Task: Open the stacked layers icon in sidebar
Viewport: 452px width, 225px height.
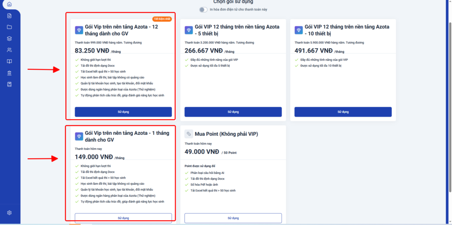Action: click(x=10, y=38)
